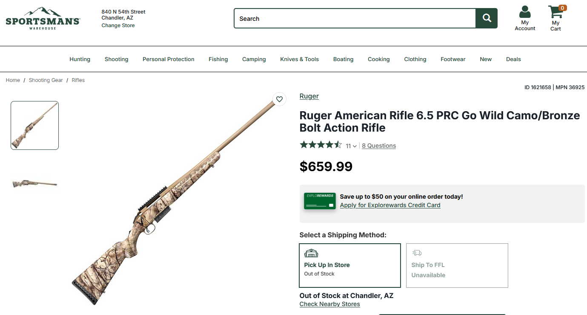This screenshot has height=315, width=587.
Task: Click the heart wishlist icon
Action: point(279,99)
